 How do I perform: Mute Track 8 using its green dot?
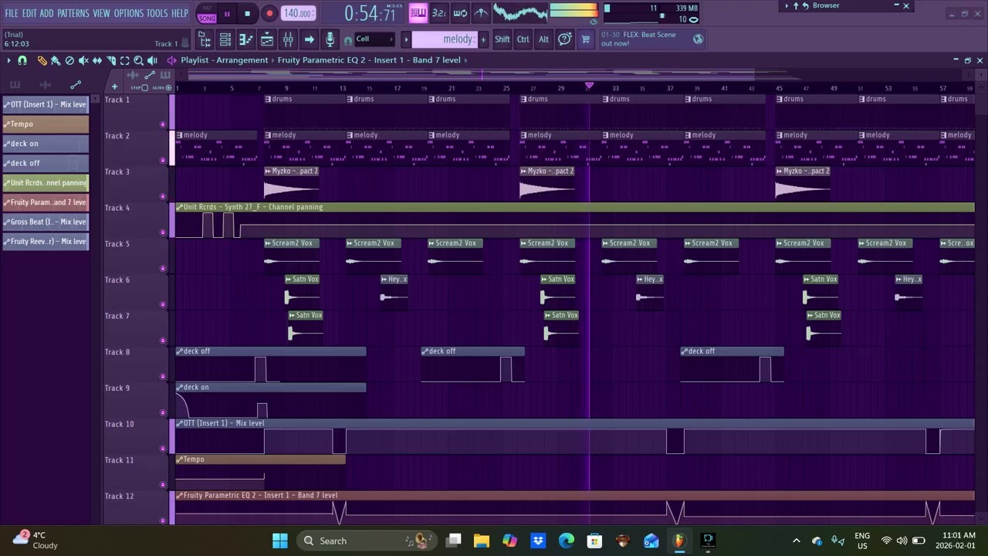coord(162,377)
